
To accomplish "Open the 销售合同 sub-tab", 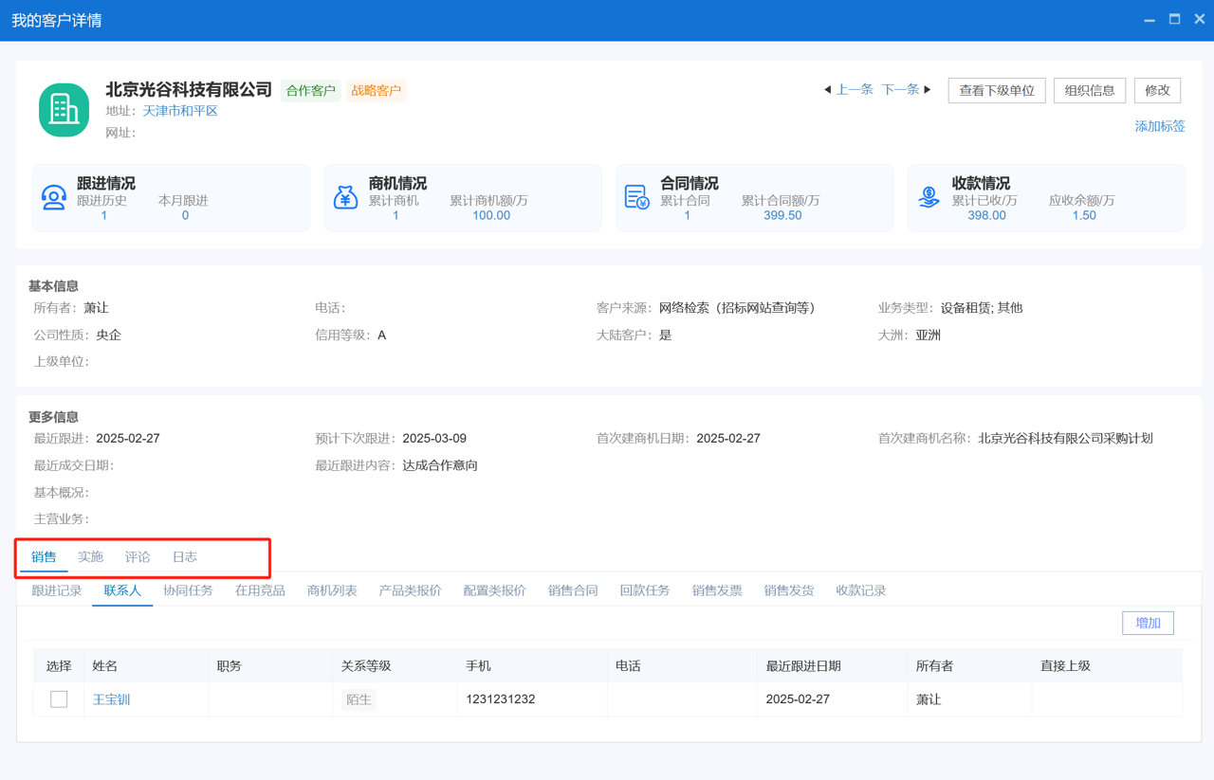I will coord(572,590).
